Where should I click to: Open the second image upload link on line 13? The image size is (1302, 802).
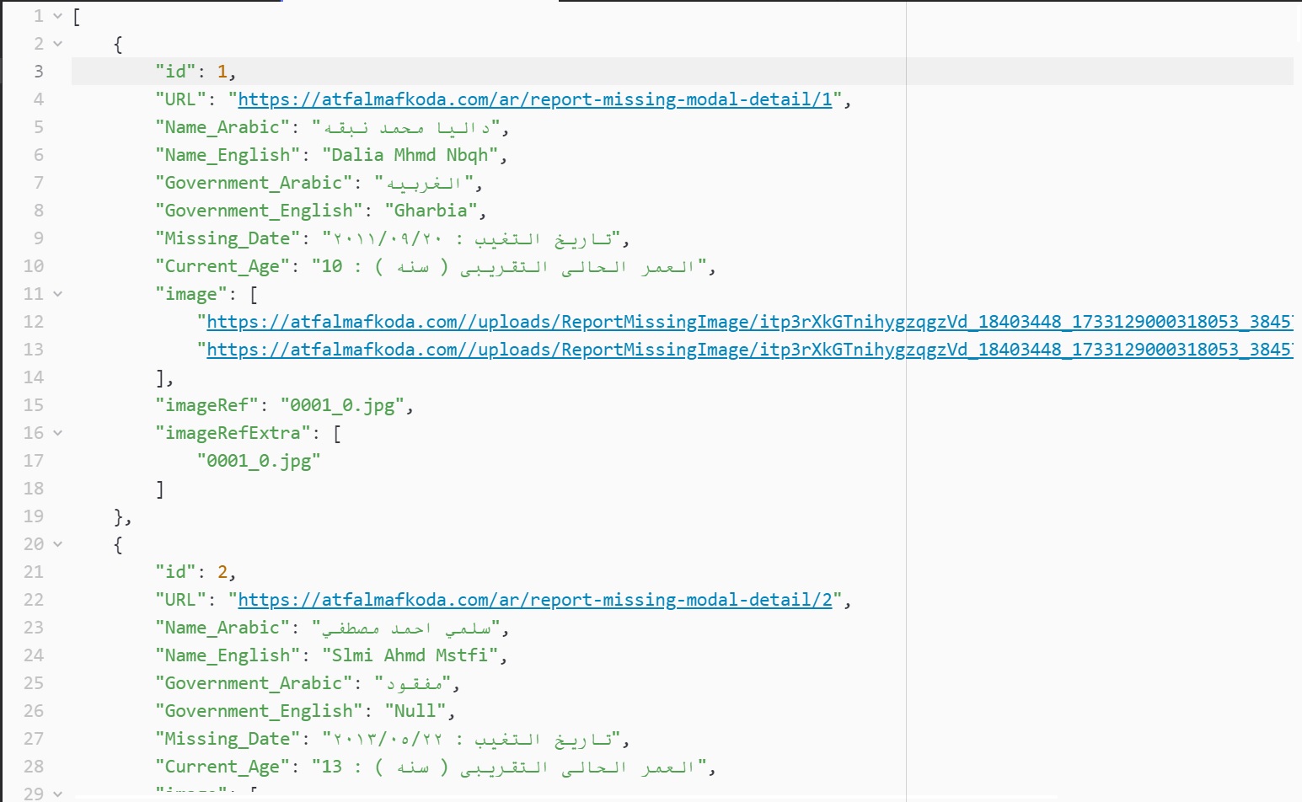tap(750, 350)
